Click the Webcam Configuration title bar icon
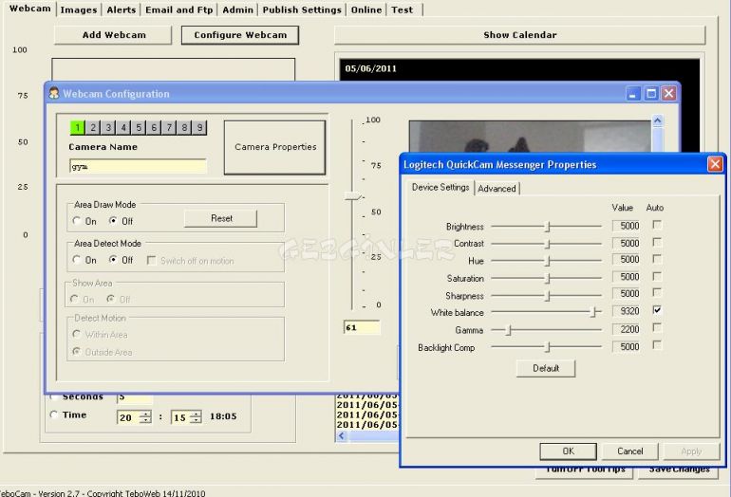 click(x=54, y=93)
